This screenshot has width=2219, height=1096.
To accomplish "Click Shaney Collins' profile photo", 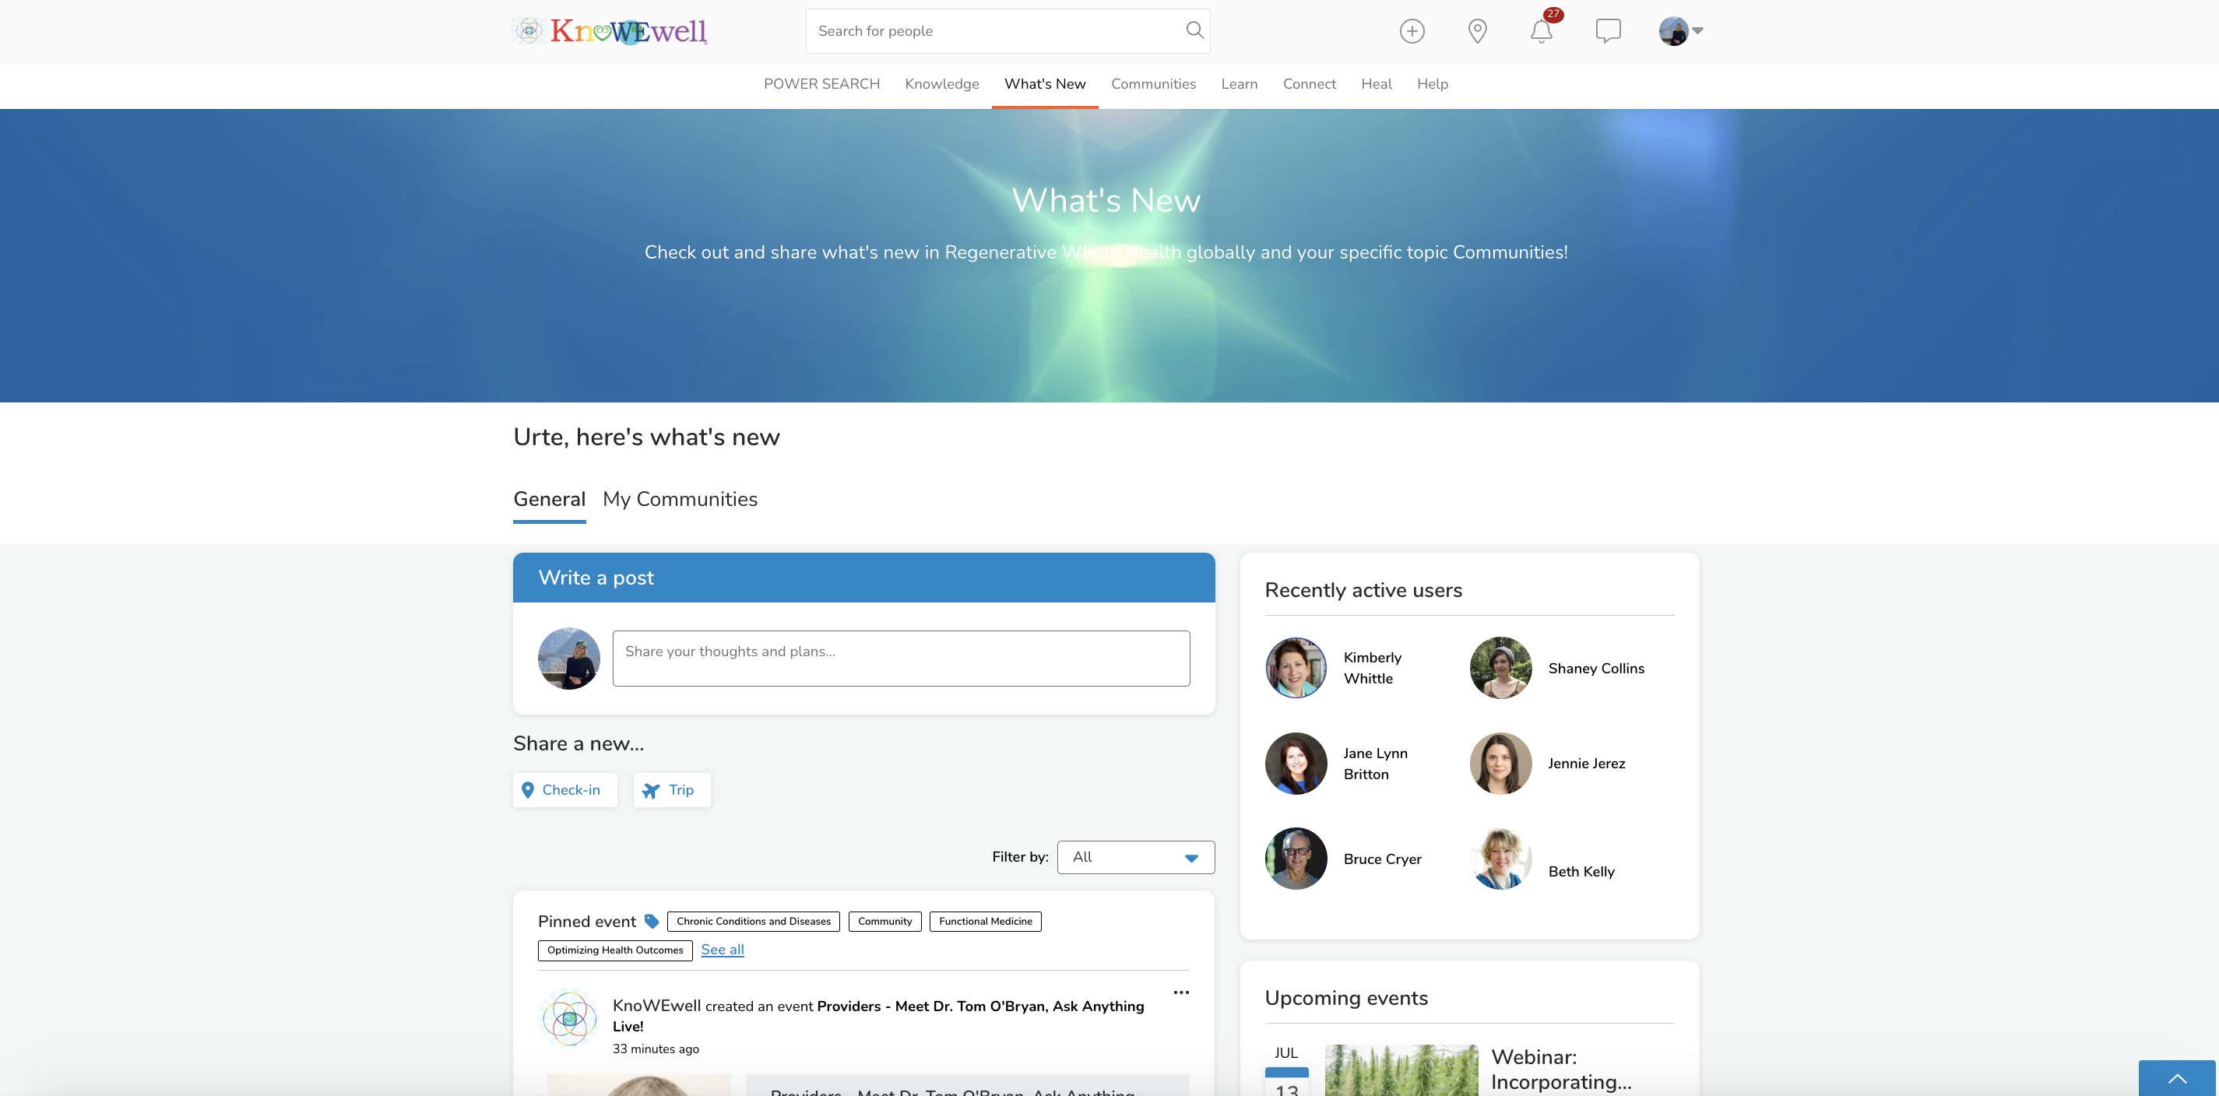I will pos(1500,667).
